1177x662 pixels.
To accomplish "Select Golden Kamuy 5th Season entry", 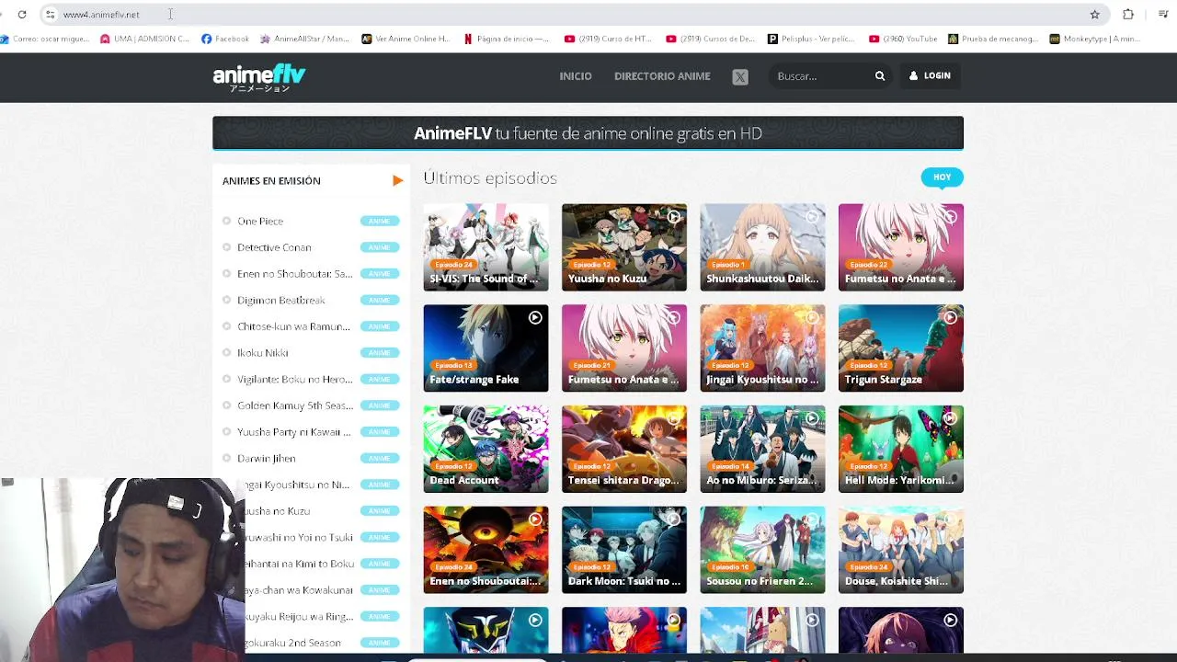I will click(x=295, y=405).
